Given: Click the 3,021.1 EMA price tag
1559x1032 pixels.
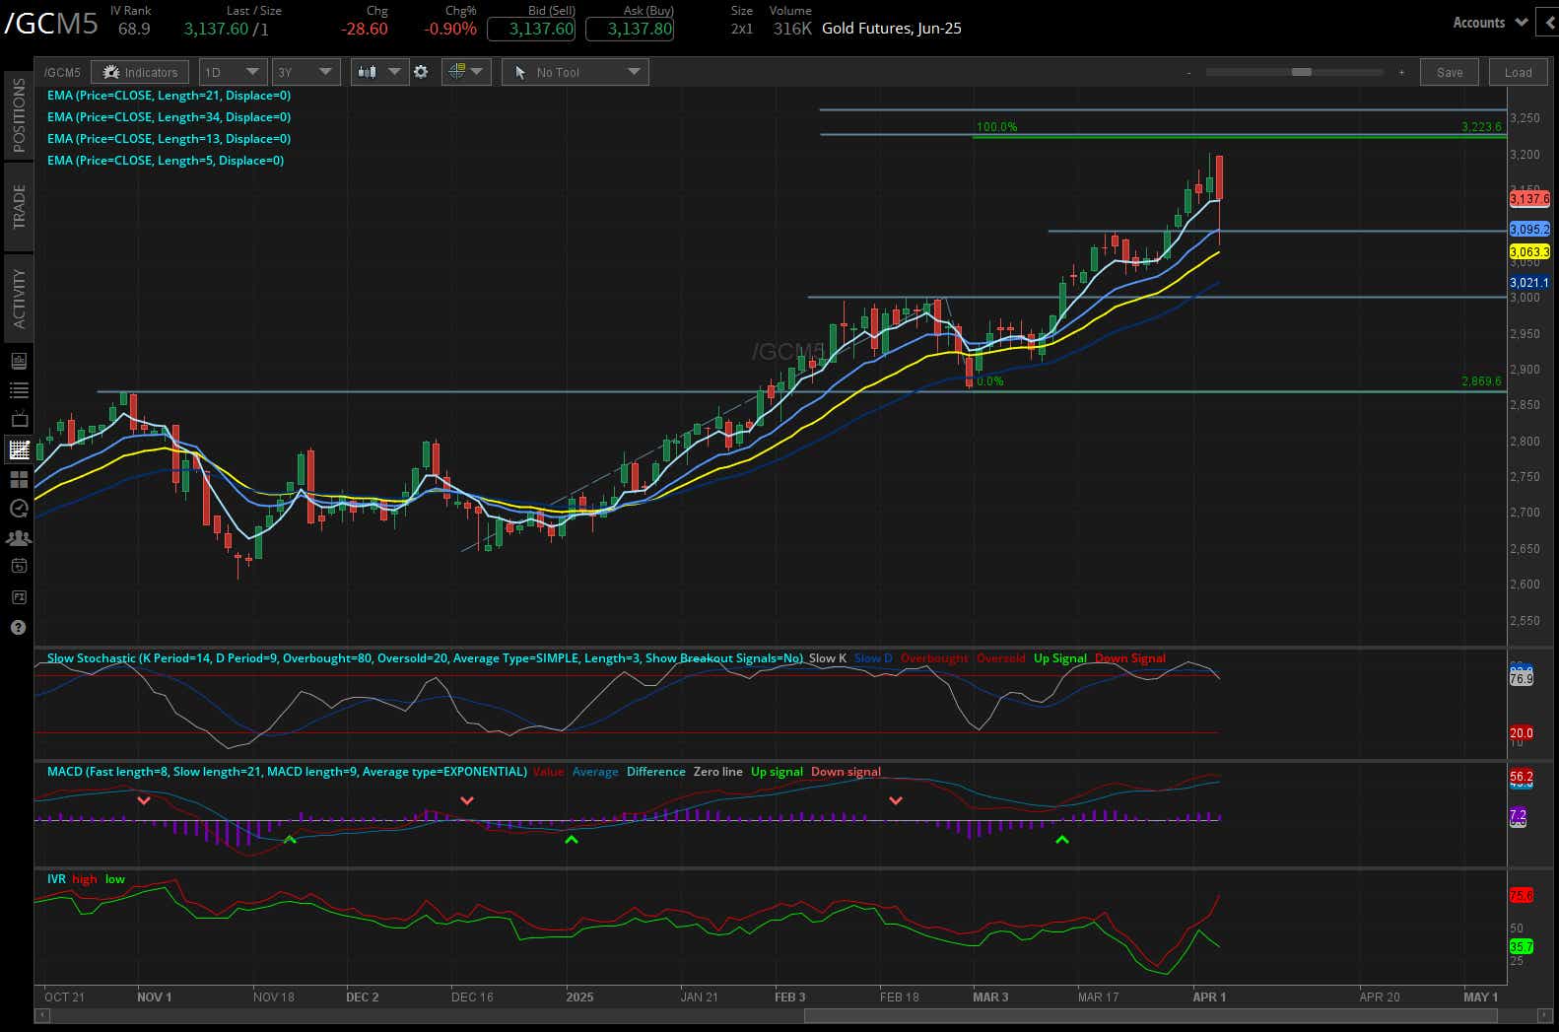Looking at the screenshot, I should tap(1529, 283).
